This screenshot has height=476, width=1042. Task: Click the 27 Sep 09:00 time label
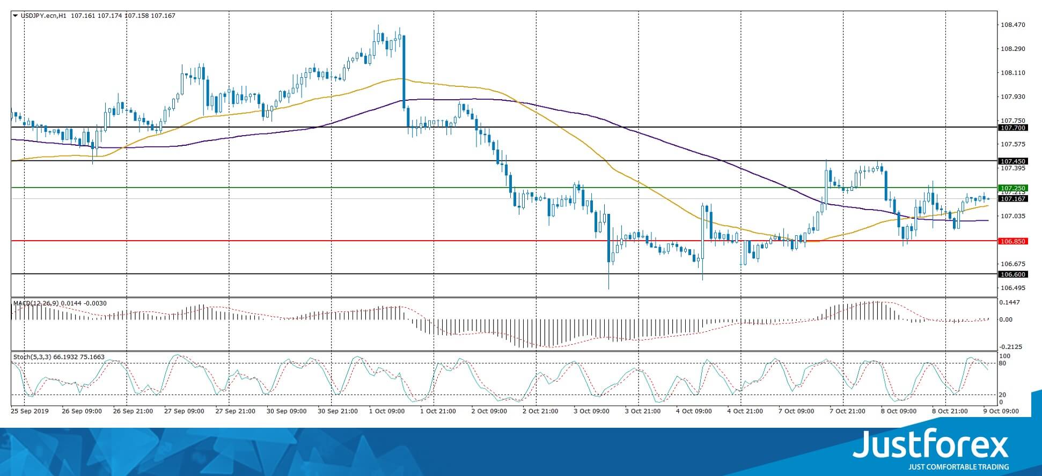(x=184, y=411)
